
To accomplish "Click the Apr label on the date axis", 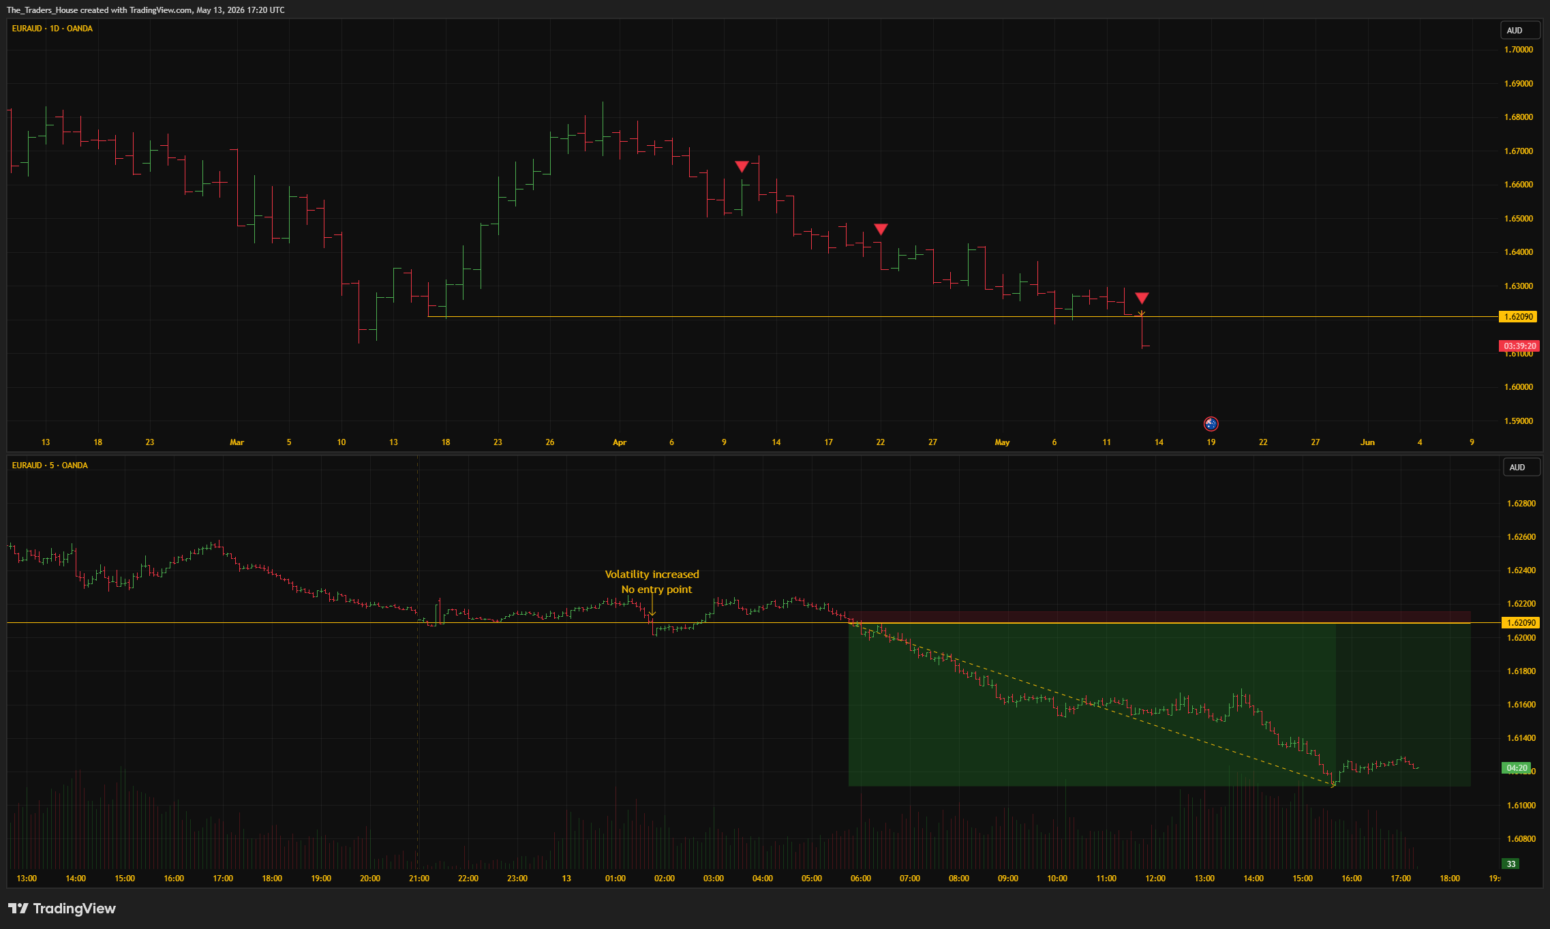I will point(619,442).
